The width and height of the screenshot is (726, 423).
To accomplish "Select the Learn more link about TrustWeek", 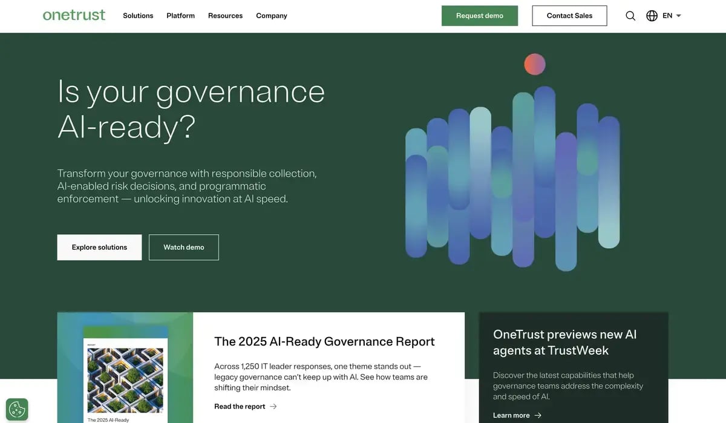I will [511, 415].
